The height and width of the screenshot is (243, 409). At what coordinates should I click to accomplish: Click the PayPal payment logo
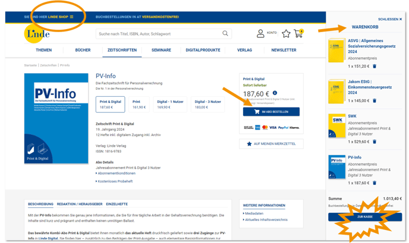[x=283, y=128]
